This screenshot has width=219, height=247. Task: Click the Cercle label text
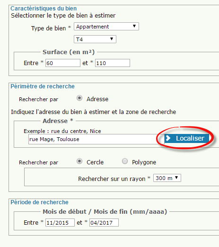(95, 162)
